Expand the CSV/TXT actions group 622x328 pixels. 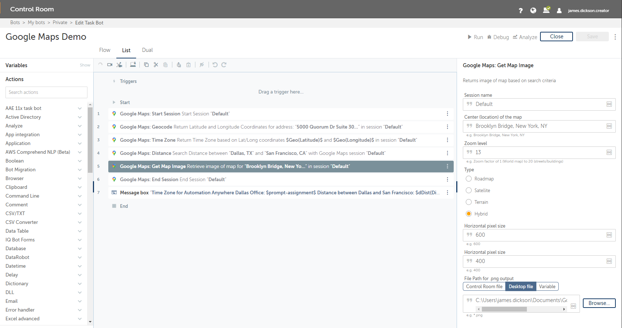(x=80, y=214)
